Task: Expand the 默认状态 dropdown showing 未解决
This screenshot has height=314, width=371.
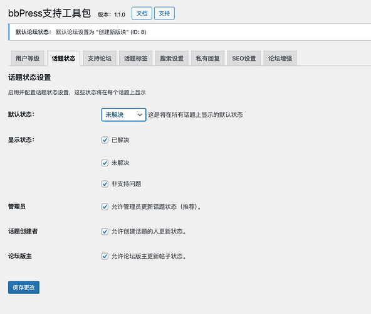Action: point(123,115)
